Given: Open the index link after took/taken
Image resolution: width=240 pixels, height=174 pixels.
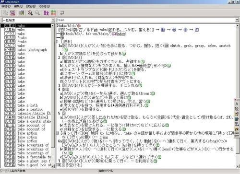Looking at the screenshot, I should 121,34.
